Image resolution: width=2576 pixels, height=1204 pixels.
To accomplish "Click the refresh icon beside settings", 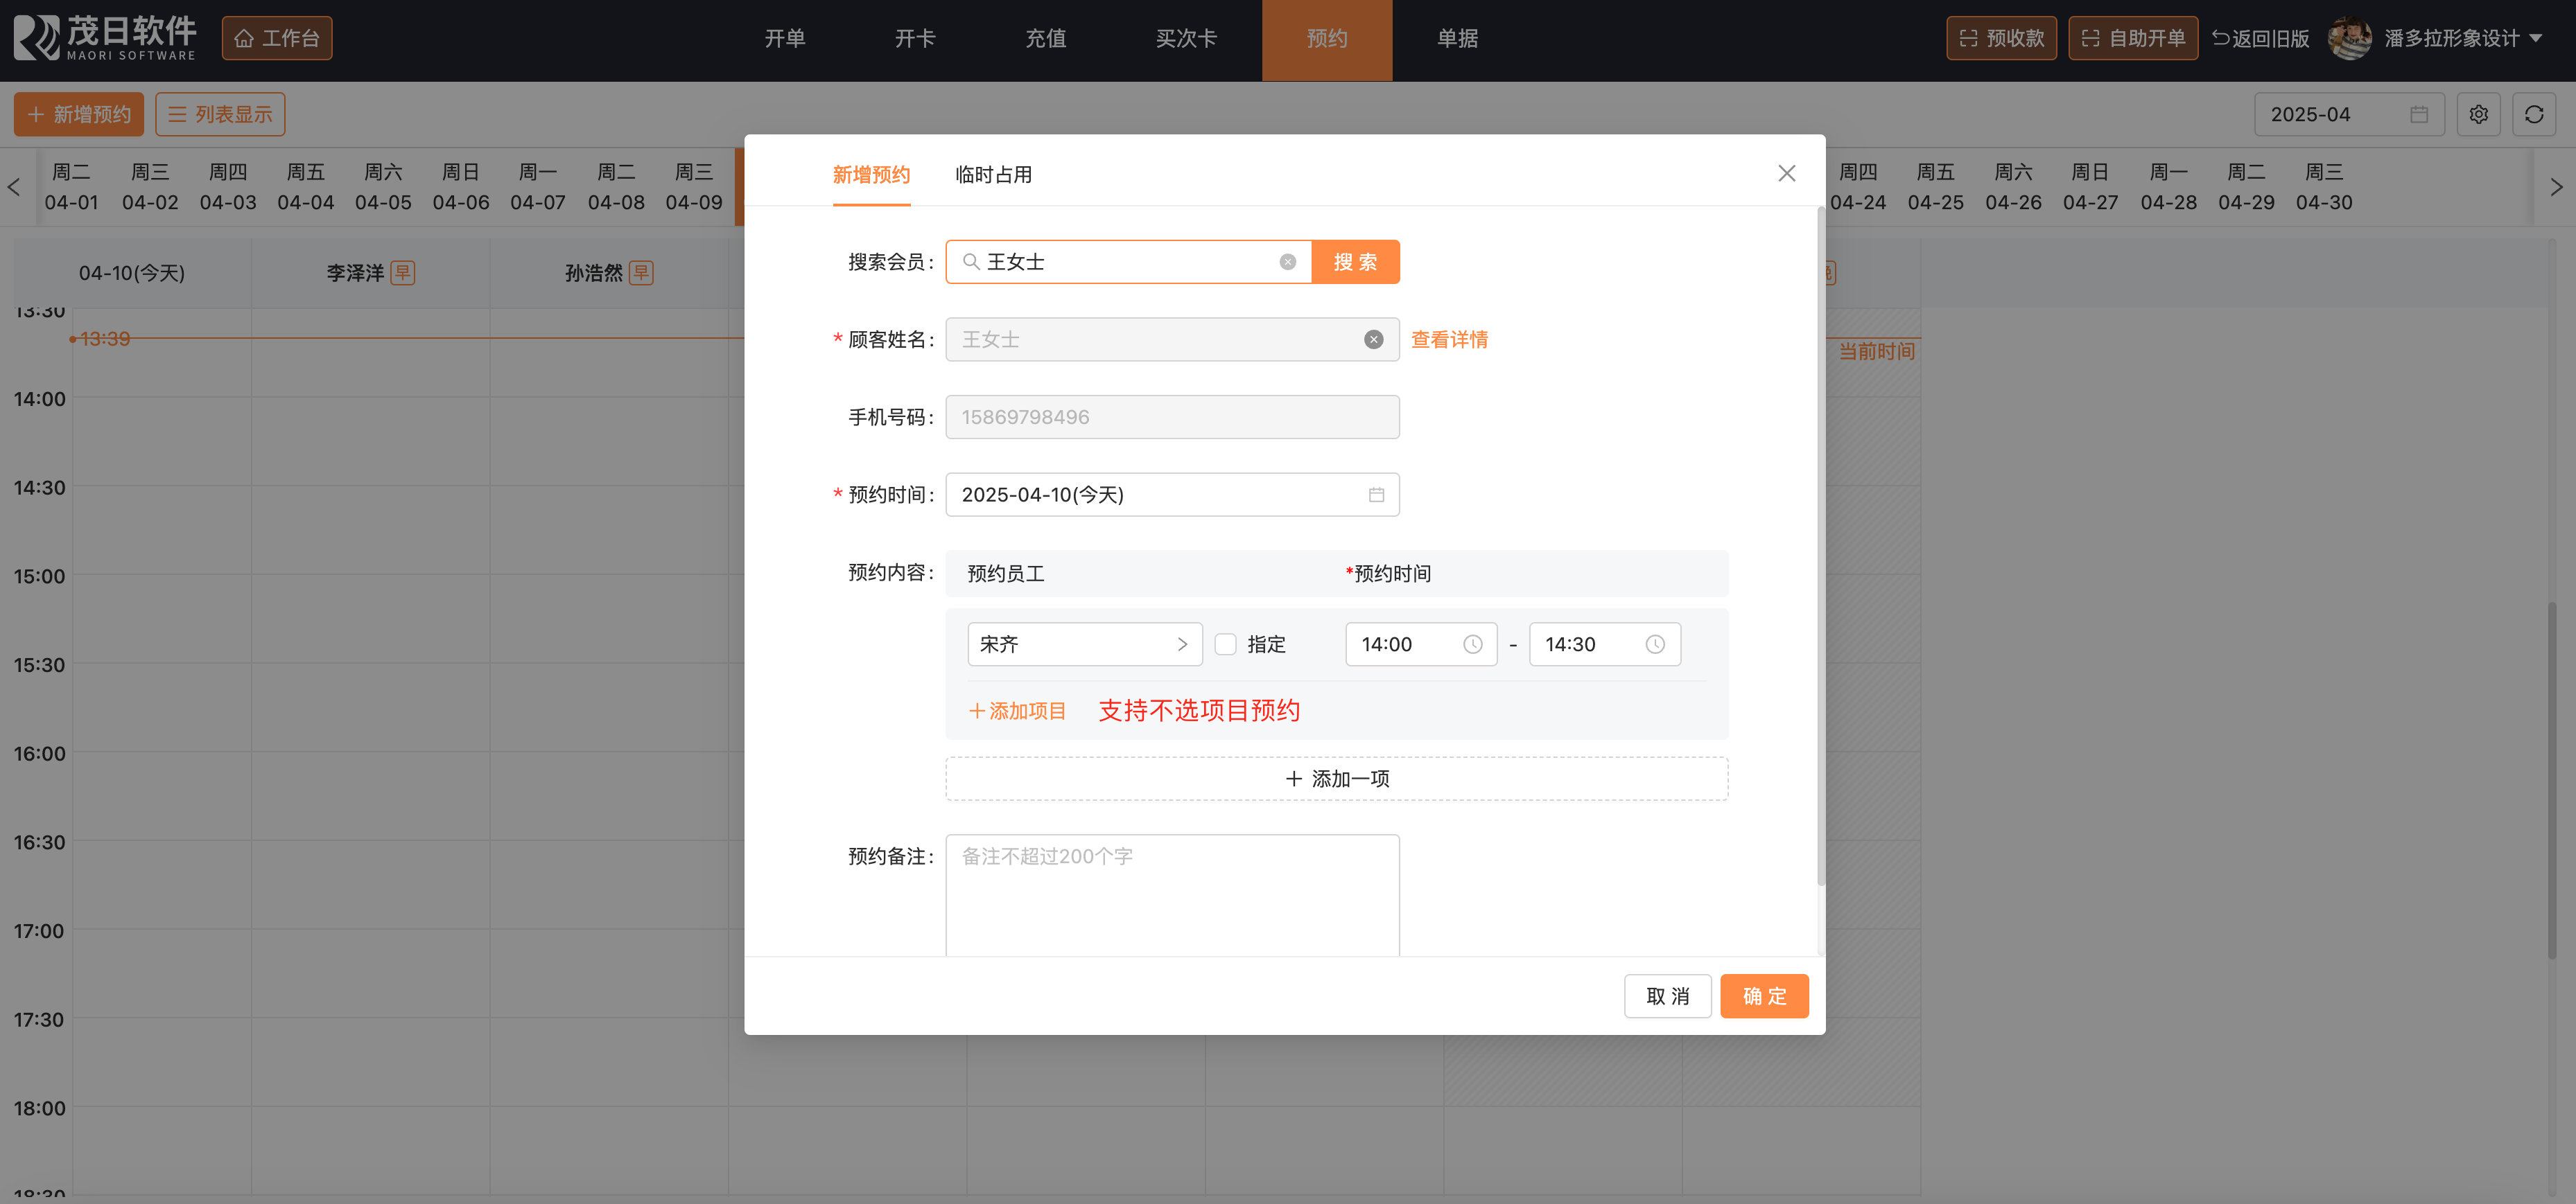I will [2533, 115].
